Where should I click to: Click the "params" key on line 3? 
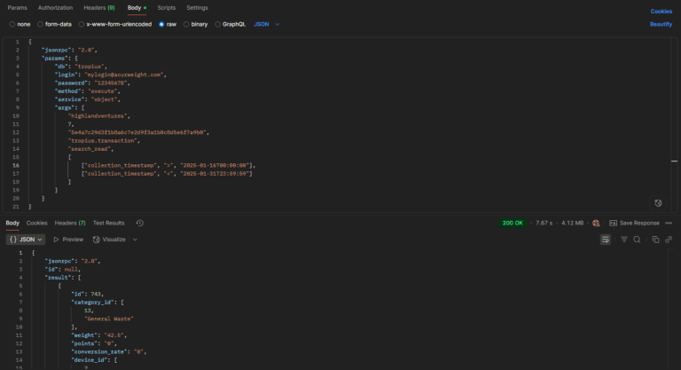[x=55, y=59]
